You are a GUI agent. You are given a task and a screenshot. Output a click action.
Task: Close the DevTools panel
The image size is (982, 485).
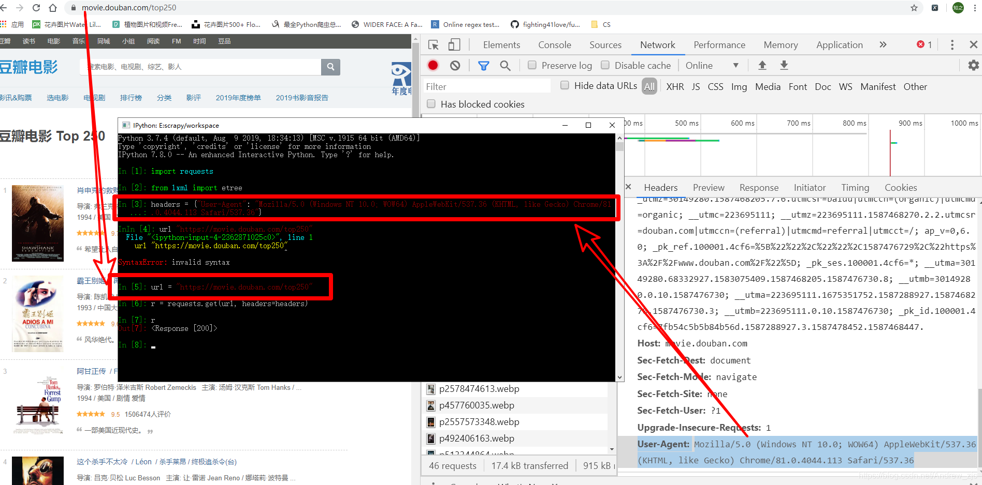tap(973, 45)
